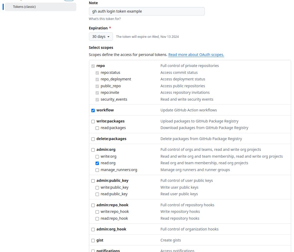294x252 pixels.
Task: Click the Note text input field
Action: [x=147, y=11]
